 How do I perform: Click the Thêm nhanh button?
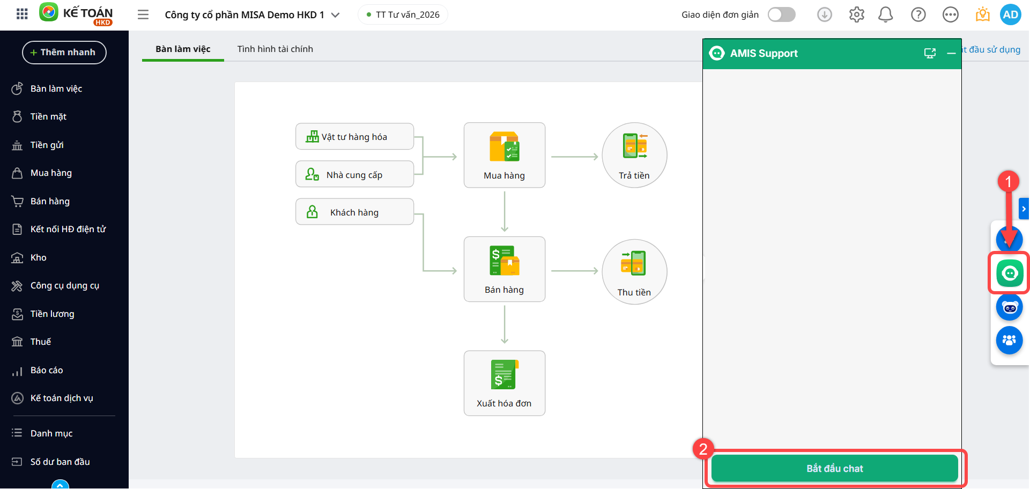point(64,52)
